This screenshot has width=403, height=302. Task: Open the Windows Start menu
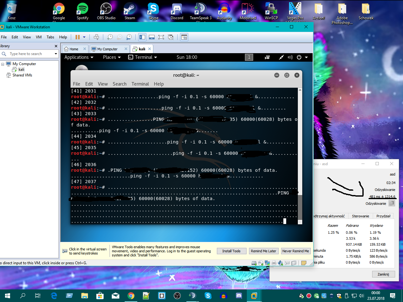pos(8,296)
